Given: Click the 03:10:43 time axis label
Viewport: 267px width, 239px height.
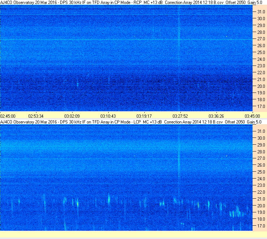Looking at the screenshot, I should click(x=108, y=116).
